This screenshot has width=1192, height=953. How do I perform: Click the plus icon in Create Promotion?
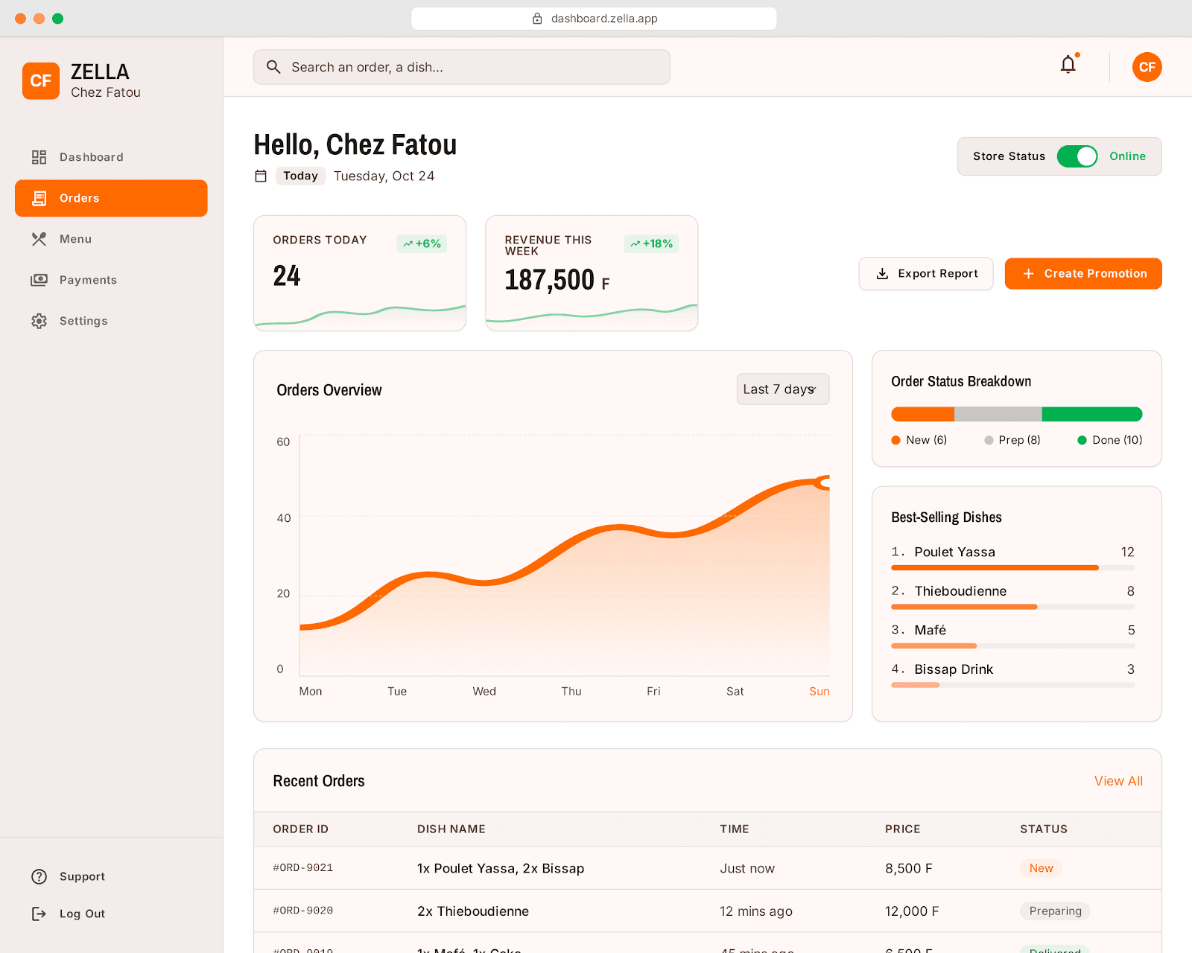tap(1028, 273)
